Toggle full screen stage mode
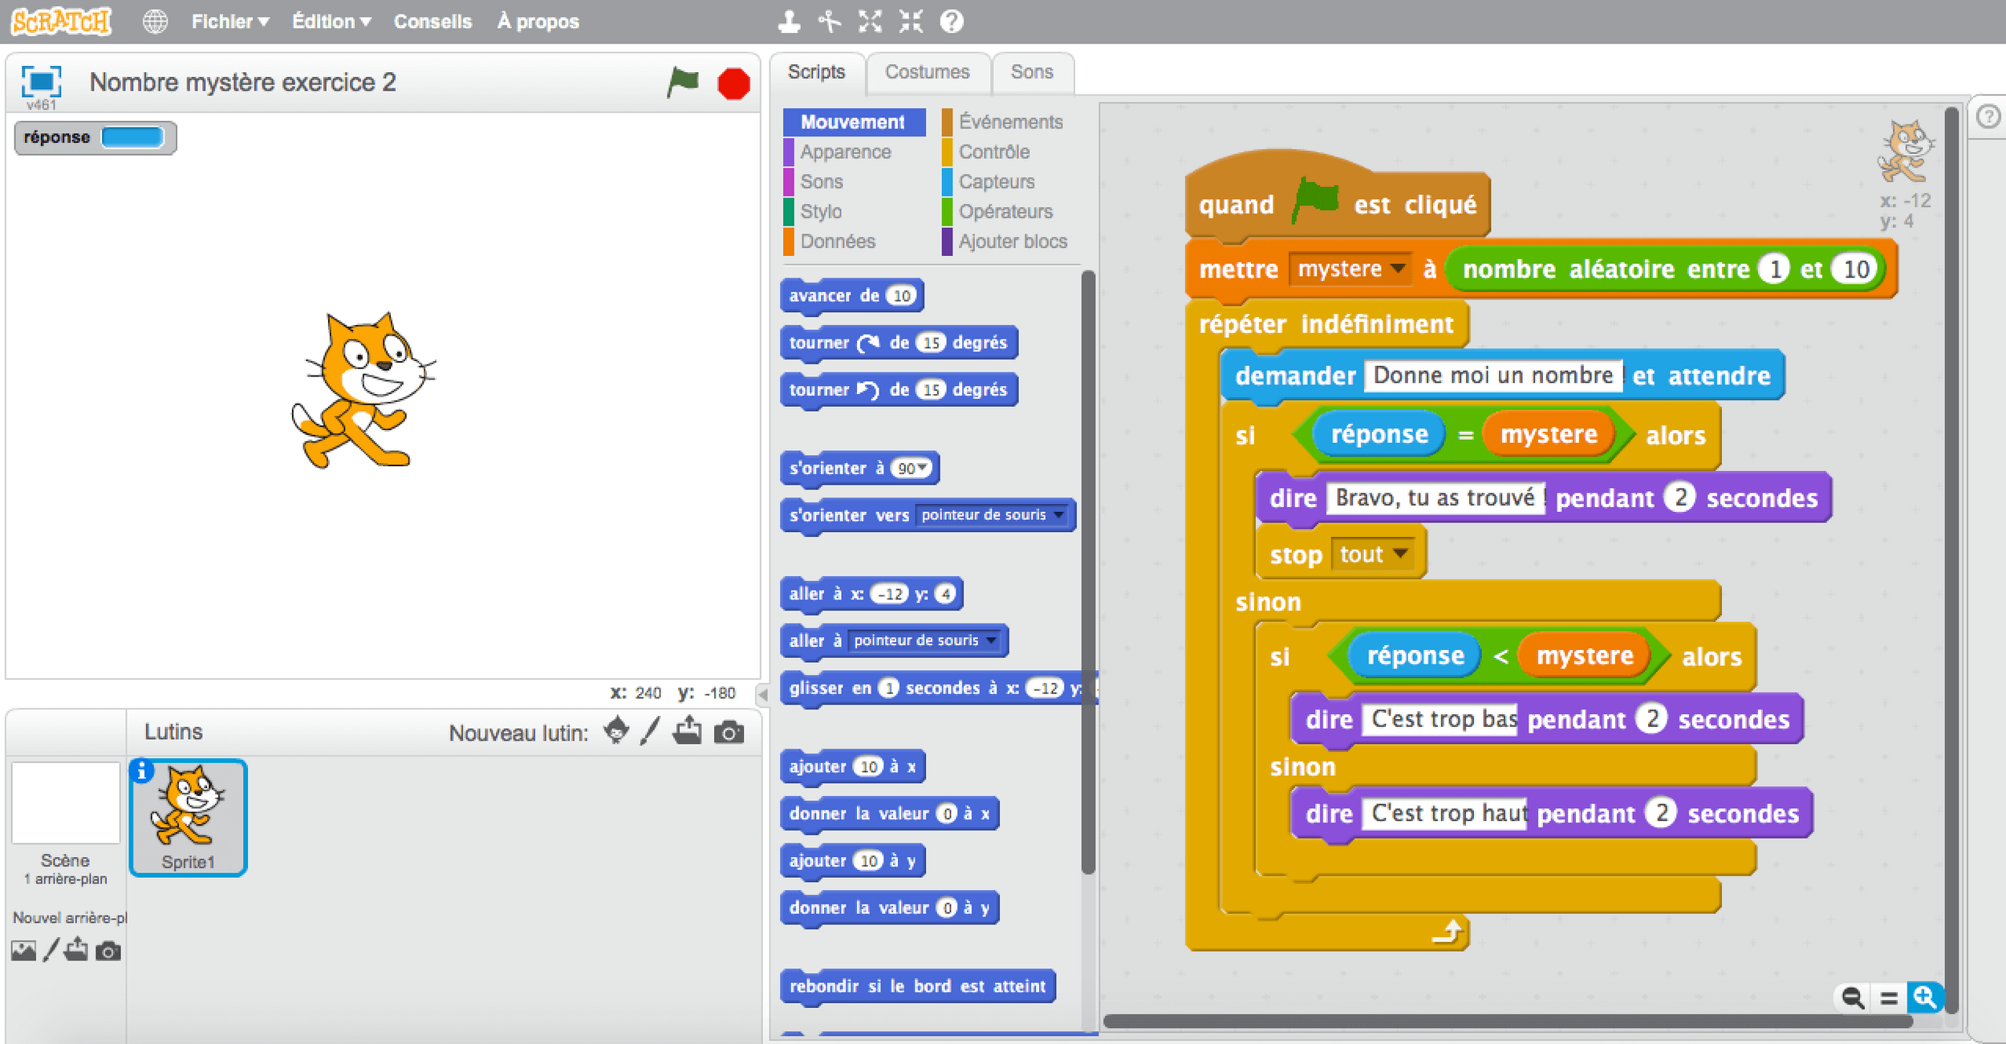Viewport: 2006px width, 1044px height. click(x=41, y=81)
